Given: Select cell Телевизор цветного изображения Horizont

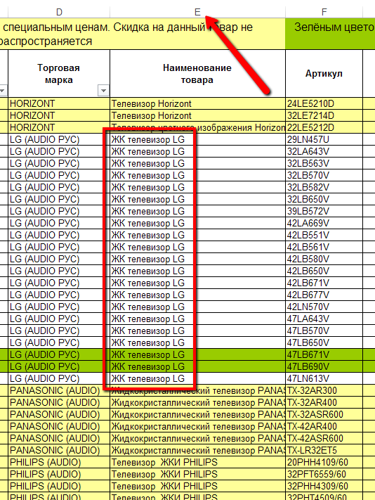Looking at the screenshot, I should coord(197,127).
